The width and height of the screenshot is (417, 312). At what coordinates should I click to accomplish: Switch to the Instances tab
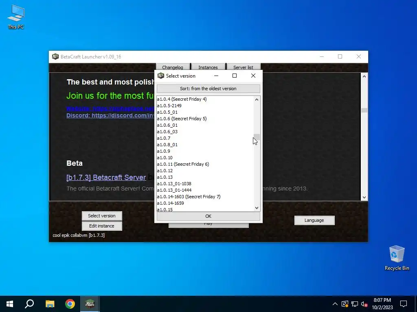[208, 67]
